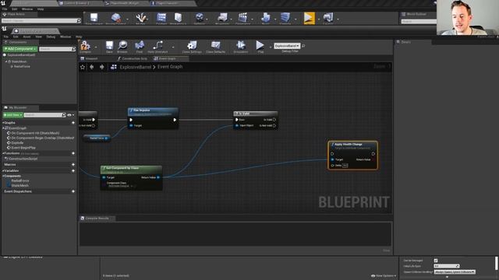The width and height of the screenshot is (499, 280).
Task: Open the Debug menu in blueprint editor
Action: tap(51, 37)
